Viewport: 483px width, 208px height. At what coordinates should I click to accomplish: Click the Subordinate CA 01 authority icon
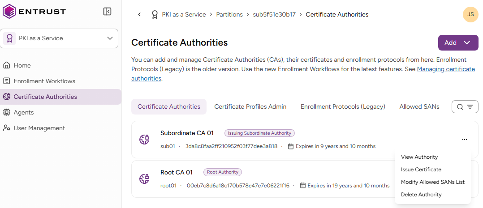pos(144,140)
